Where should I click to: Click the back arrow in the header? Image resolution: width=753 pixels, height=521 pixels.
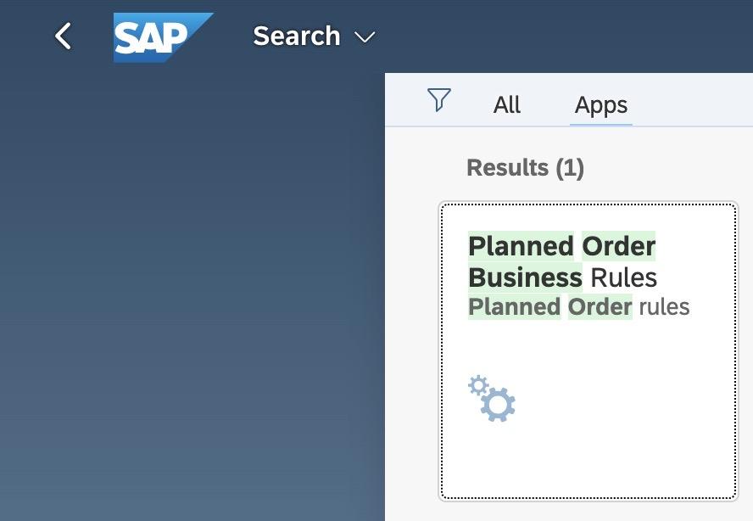pos(63,36)
